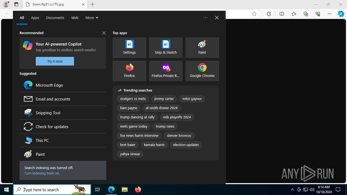The image size is (347, 195).
Task: Switch to the Documents tab
Action: point(55,18)
